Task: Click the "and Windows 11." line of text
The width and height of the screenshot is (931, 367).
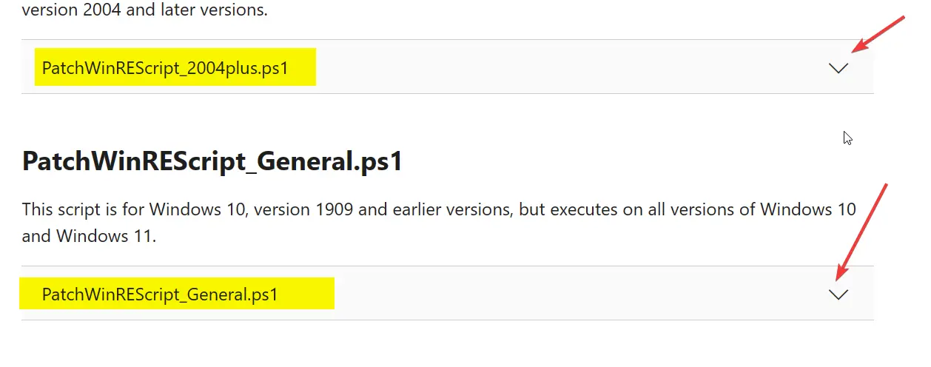Action: pyautogui.click(x=89, y=238)
